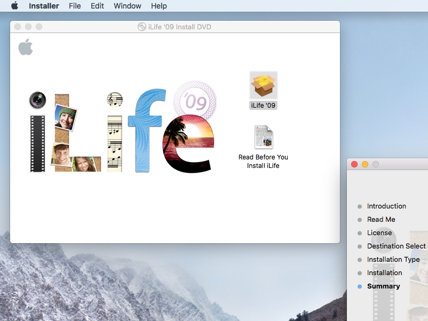This screenshot has width=428, height=321.
Task: Open the Help menu
Action: 159,6
